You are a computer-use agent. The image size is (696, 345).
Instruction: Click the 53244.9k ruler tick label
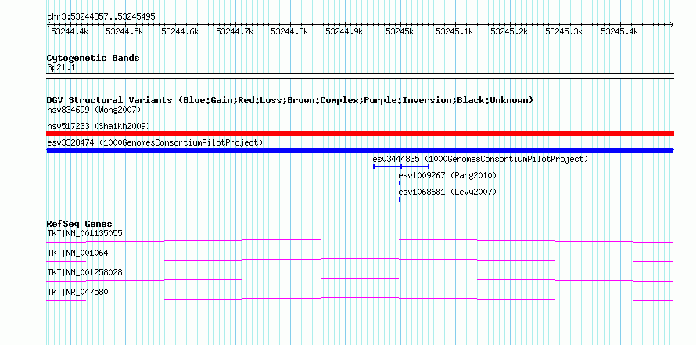click(344, 31)
